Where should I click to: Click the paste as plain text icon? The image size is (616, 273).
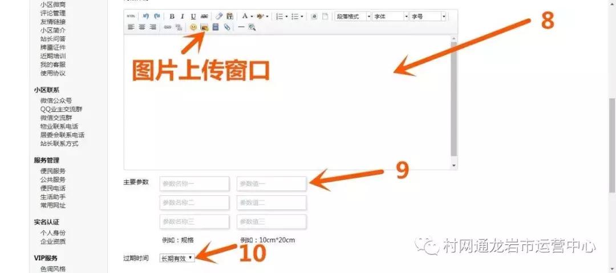click(230, 16)
